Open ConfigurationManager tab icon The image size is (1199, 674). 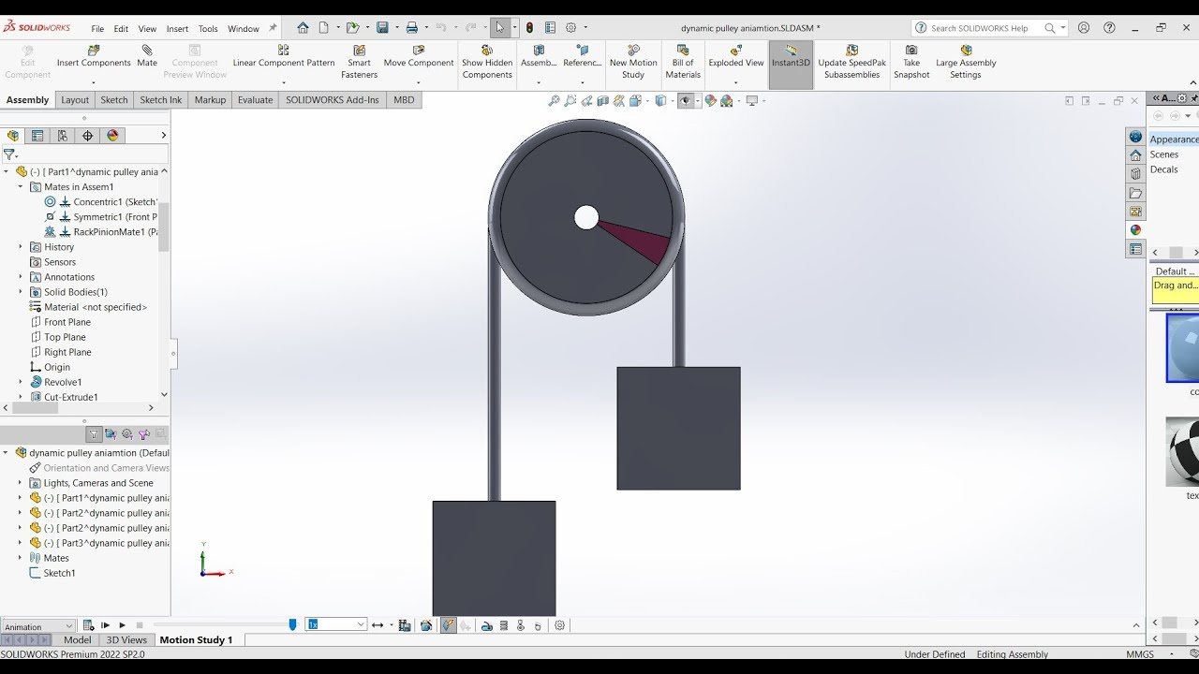click(x=63, y=136)
